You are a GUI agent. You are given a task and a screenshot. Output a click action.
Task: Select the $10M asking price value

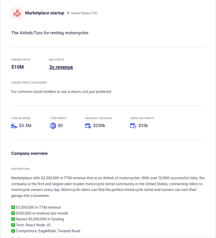tap(18, 67)
